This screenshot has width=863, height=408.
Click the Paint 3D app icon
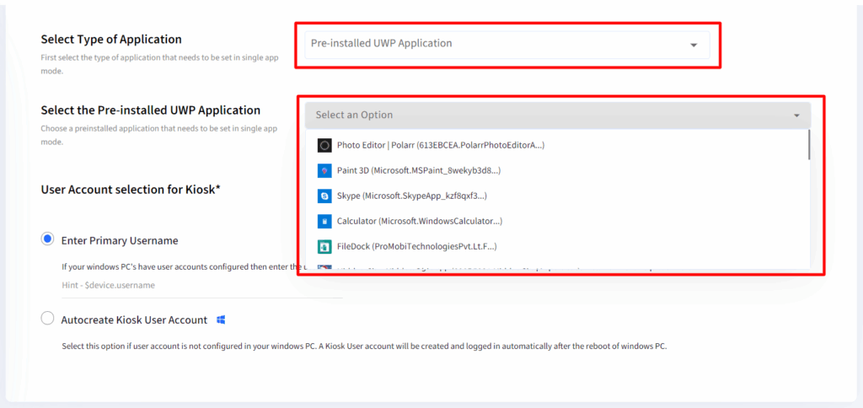click(324, 170)
